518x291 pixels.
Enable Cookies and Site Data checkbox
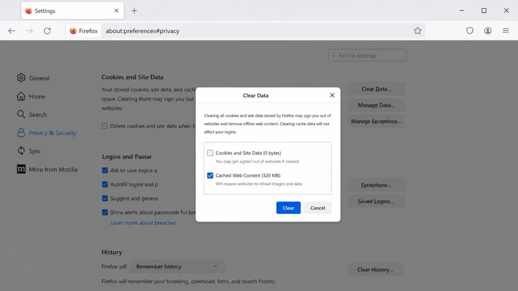210,153
